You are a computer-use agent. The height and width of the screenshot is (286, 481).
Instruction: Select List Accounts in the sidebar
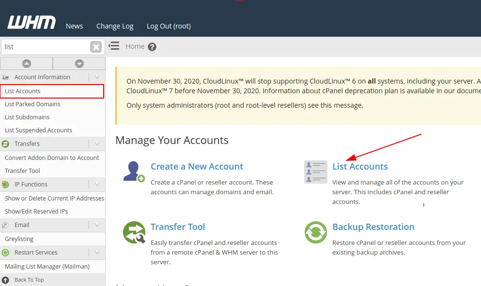pos(52,91)
